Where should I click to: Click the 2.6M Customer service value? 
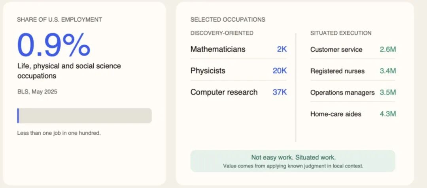[x=388, y=49]
